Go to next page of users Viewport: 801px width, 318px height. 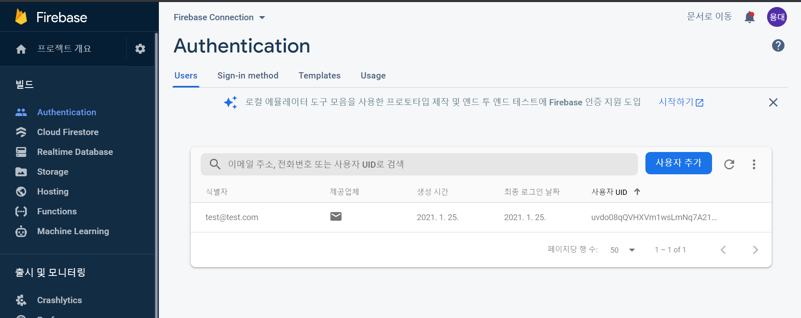(x=755, y=250)
